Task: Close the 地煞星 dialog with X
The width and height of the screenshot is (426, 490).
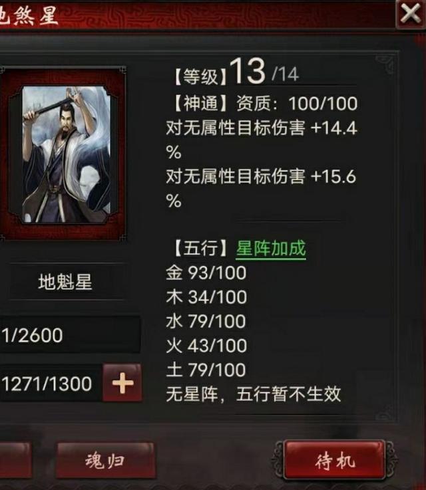Action: click(x=410, y=14)
